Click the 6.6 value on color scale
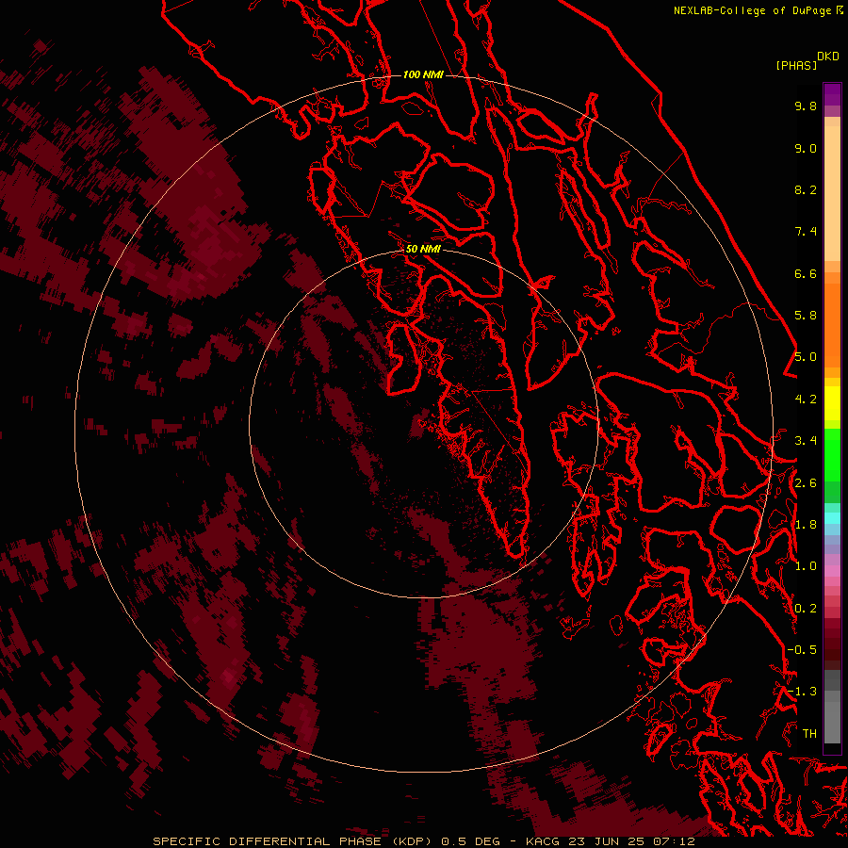This screenshot has height=848, width=848. click(x=806, y=273)
